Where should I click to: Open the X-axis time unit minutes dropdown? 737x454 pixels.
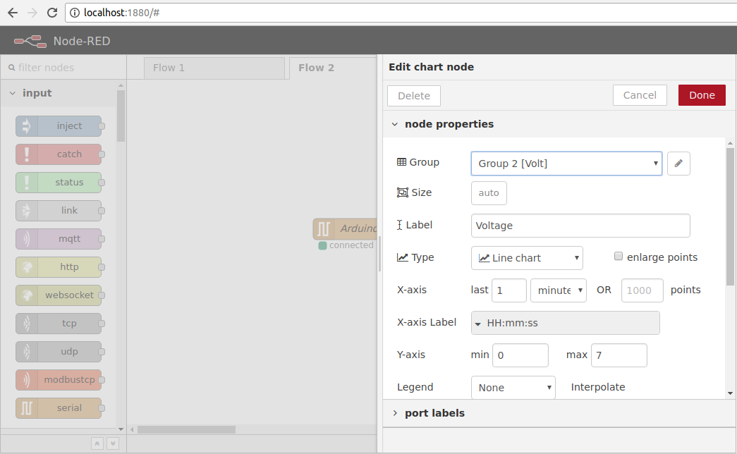(559, 290)
